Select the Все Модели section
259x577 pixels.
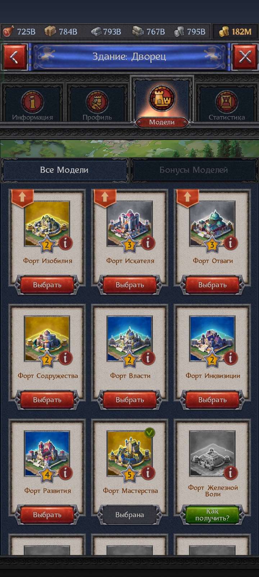coord(64,170)
